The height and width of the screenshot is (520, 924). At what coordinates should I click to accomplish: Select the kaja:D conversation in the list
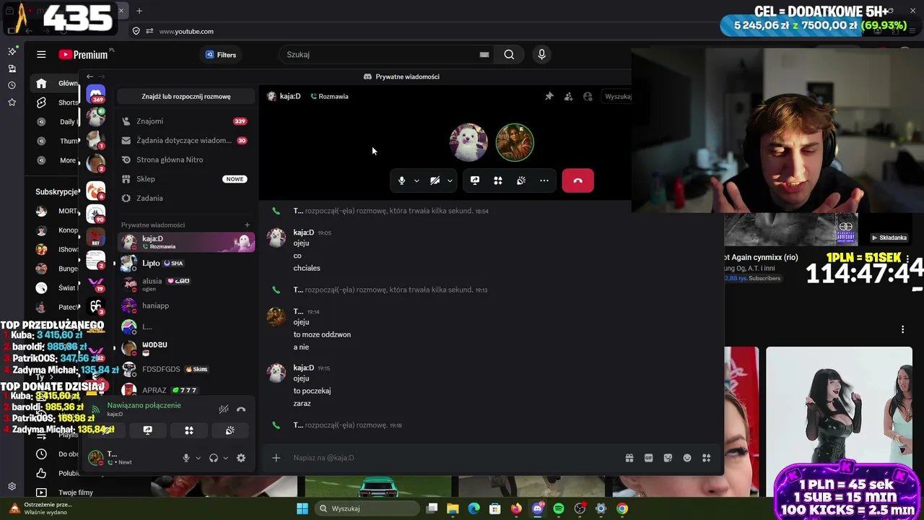186,242
